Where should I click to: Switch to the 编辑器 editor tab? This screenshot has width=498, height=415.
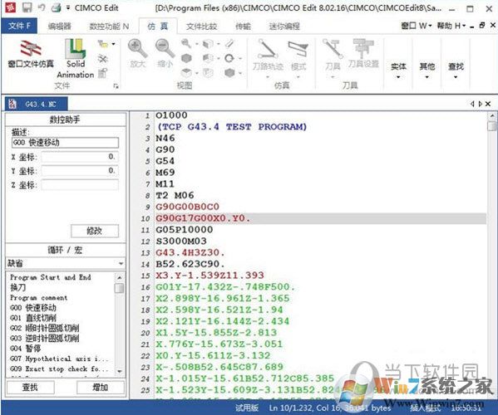pos(59,27)
